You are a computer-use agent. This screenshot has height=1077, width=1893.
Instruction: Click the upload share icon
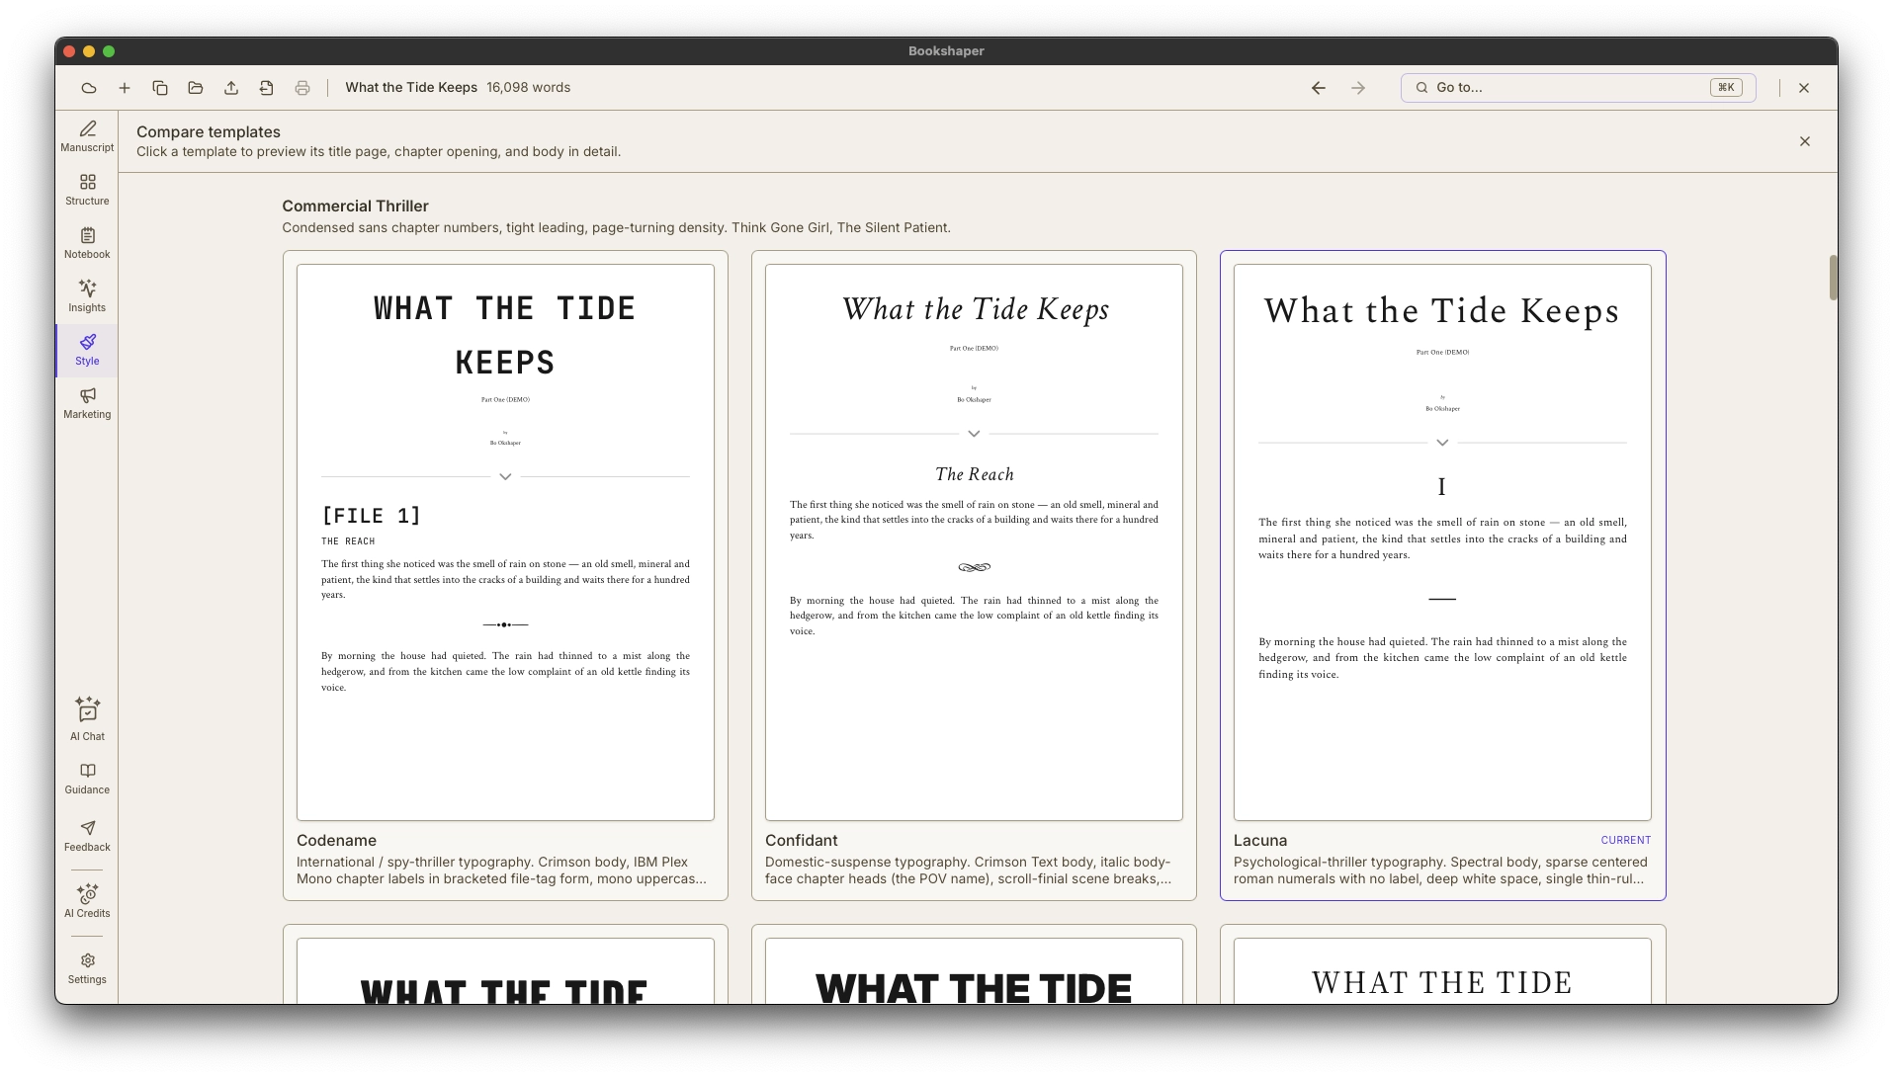pyautogui.click(x=231, y=88)
